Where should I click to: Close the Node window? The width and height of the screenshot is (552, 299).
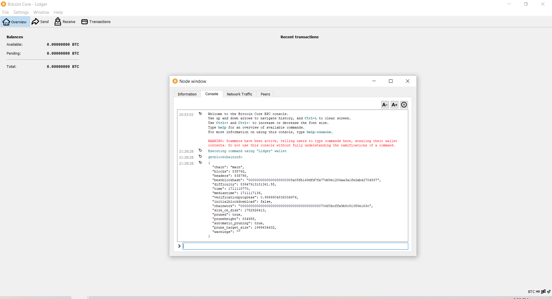(x=408, y=81)
